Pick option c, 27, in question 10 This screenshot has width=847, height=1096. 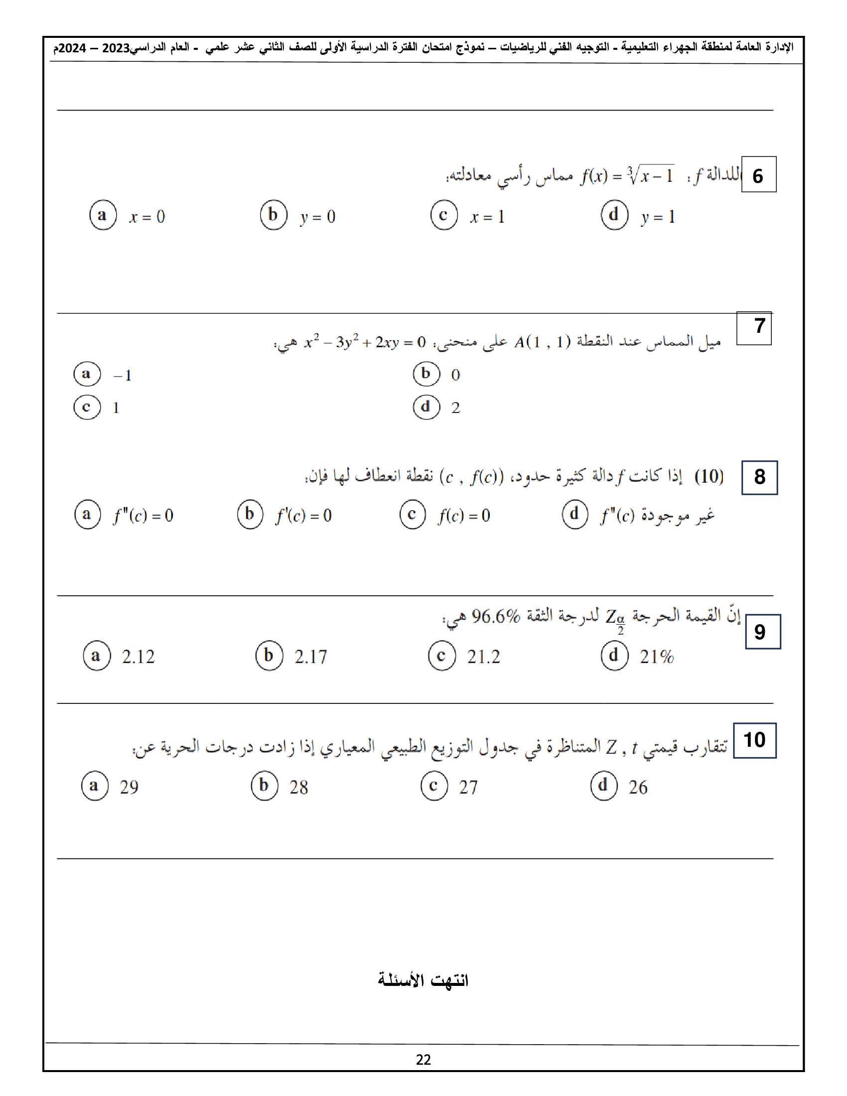click(434, 786)
